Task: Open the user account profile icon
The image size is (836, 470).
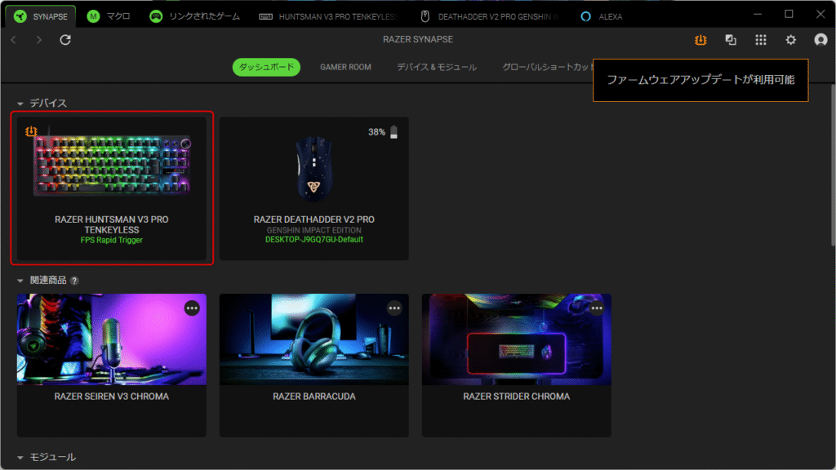Action: [x=820, y=40]
